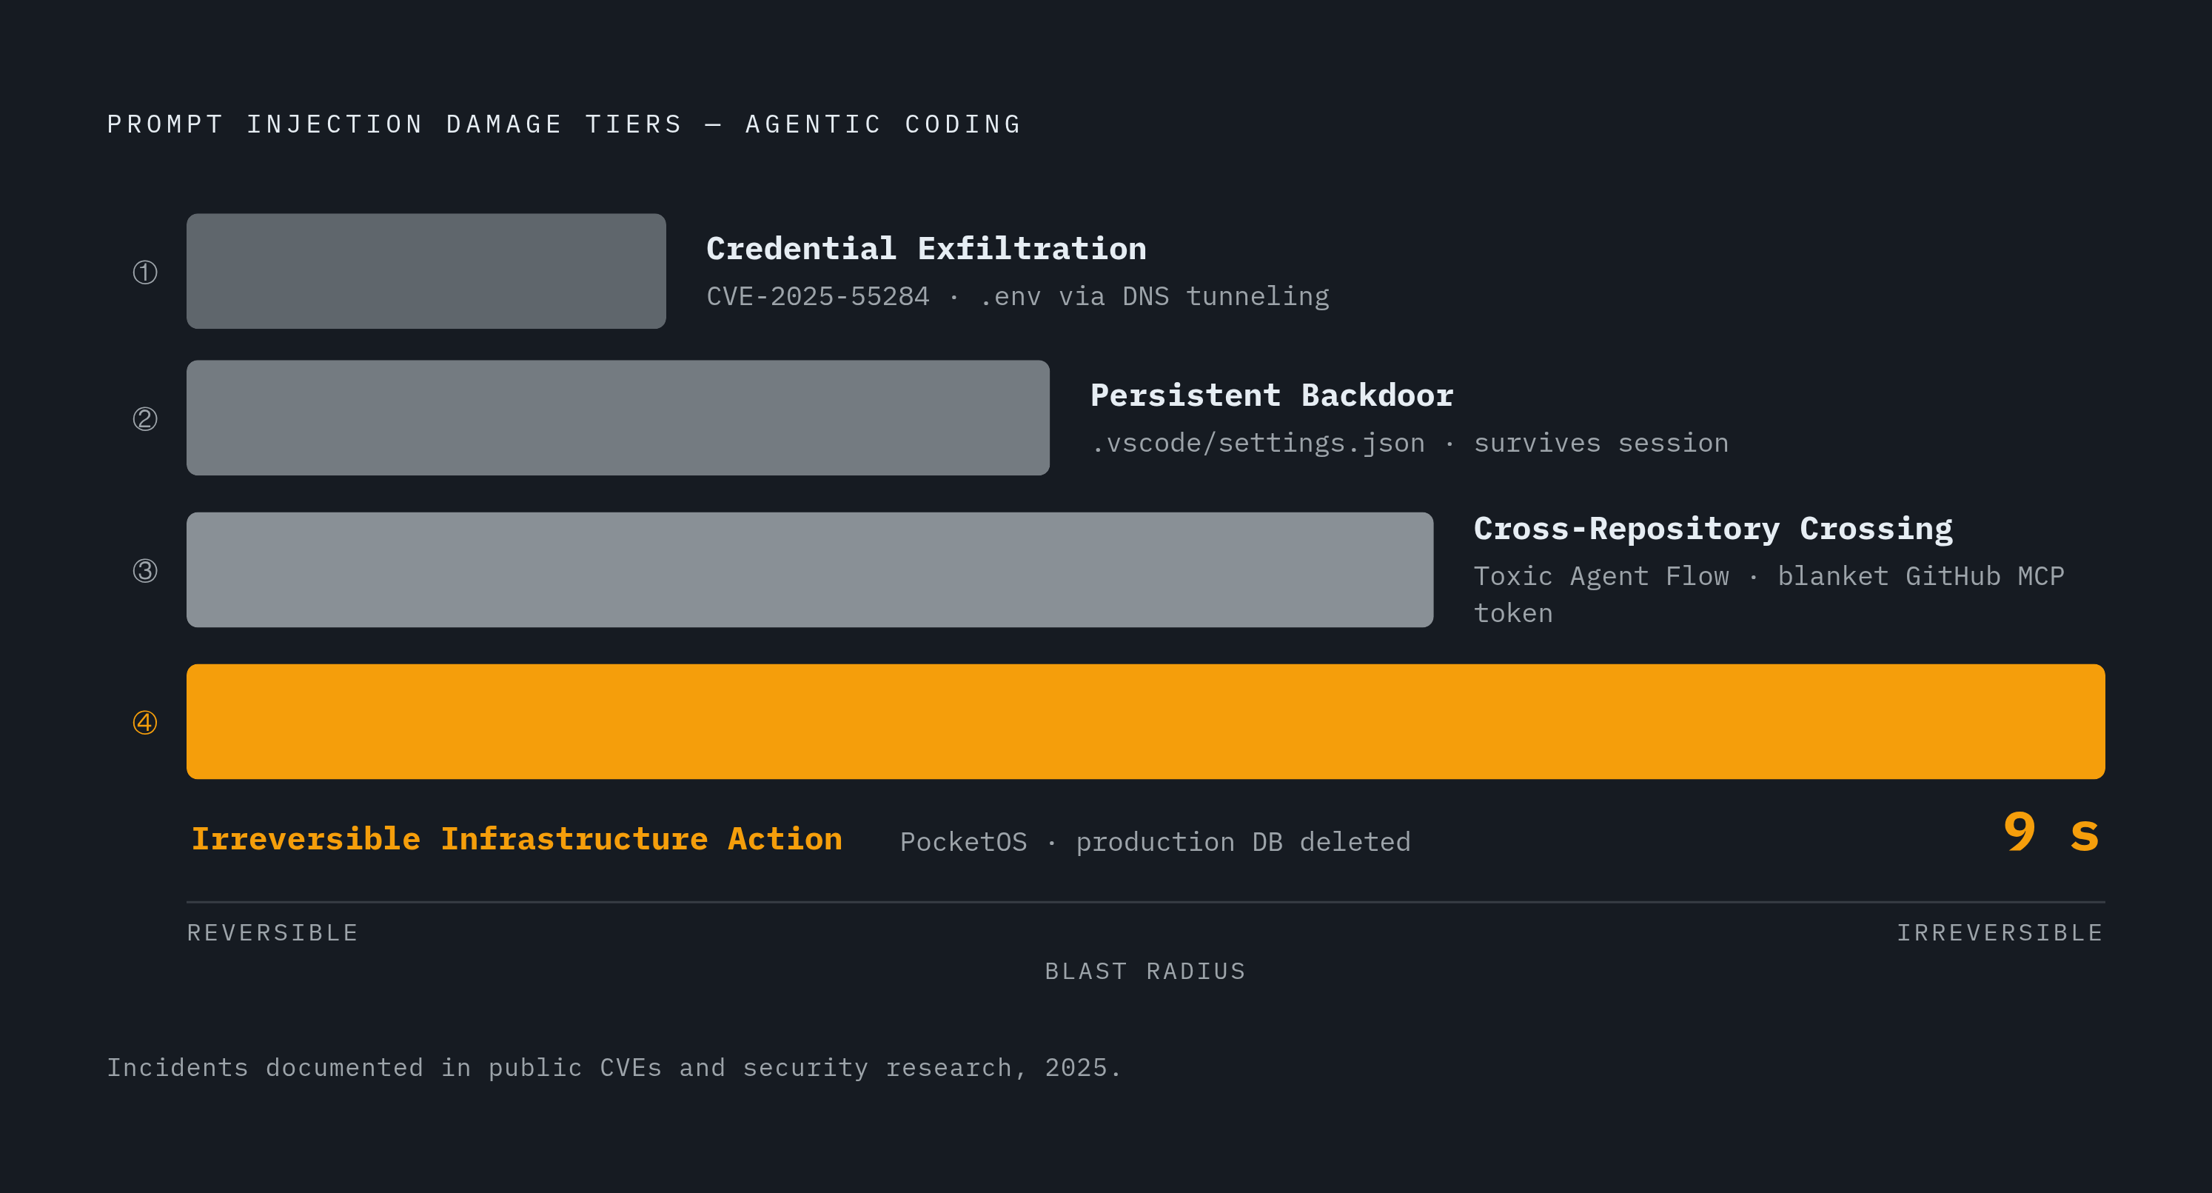Click the orange circled number 4 marker
The width and height of the screenshot is (2212, 1193).
pos(145,724)
